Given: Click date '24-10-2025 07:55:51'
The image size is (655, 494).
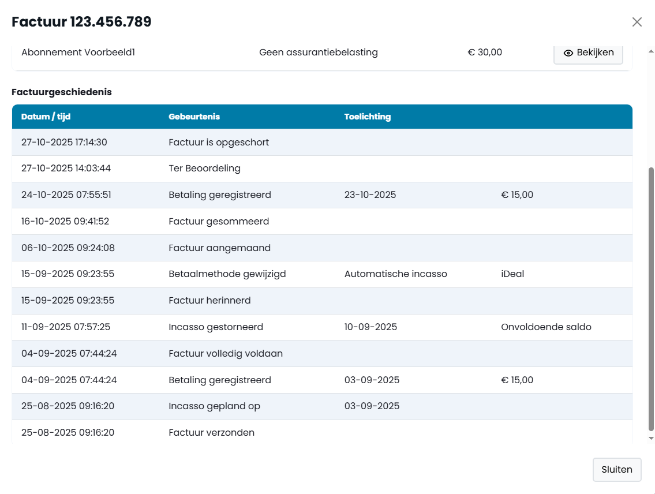Looking at the screenshot, I should pos(66,194).
